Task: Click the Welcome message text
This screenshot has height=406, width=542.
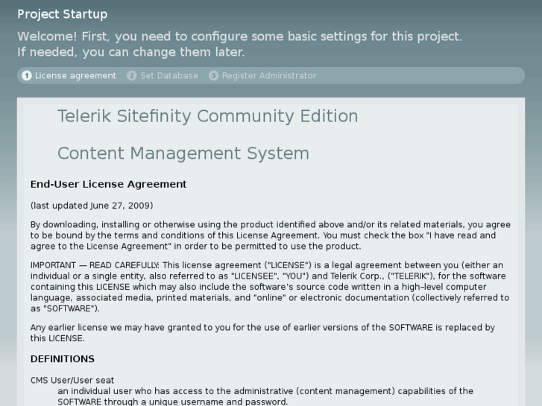Action: [239, 37]
